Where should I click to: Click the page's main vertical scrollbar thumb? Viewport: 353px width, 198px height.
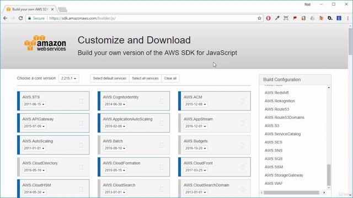pyautogui.click(x=350, y=41)
